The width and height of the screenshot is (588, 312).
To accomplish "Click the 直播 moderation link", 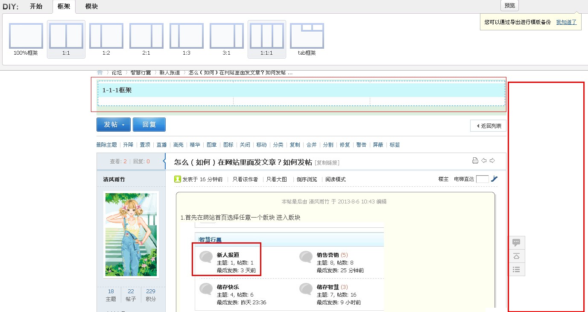I will click(x=161, y=145).
